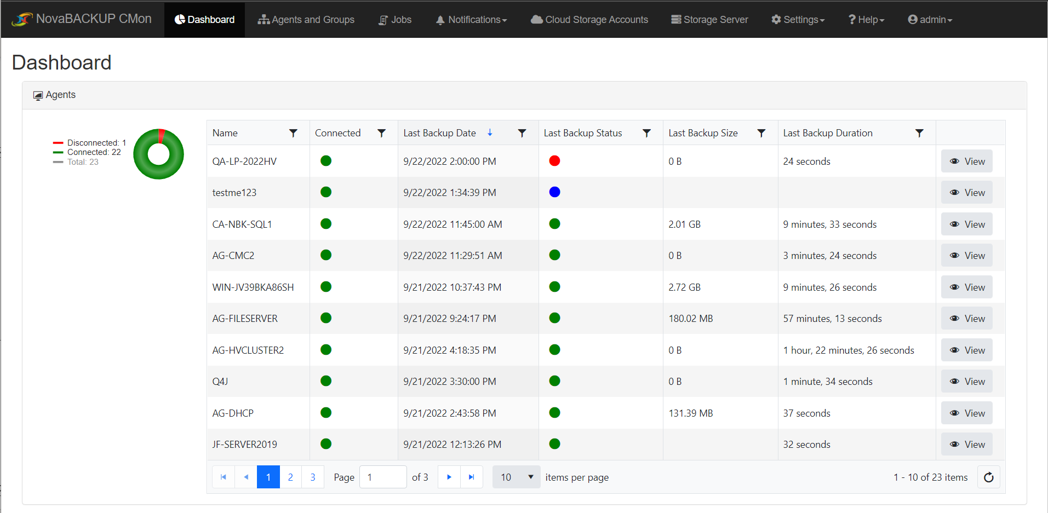Click the green status dot for CA-NBK-SQL1
Viewport: 1048px width, 513px height.
pyautogui.click(x=554, y=224)
